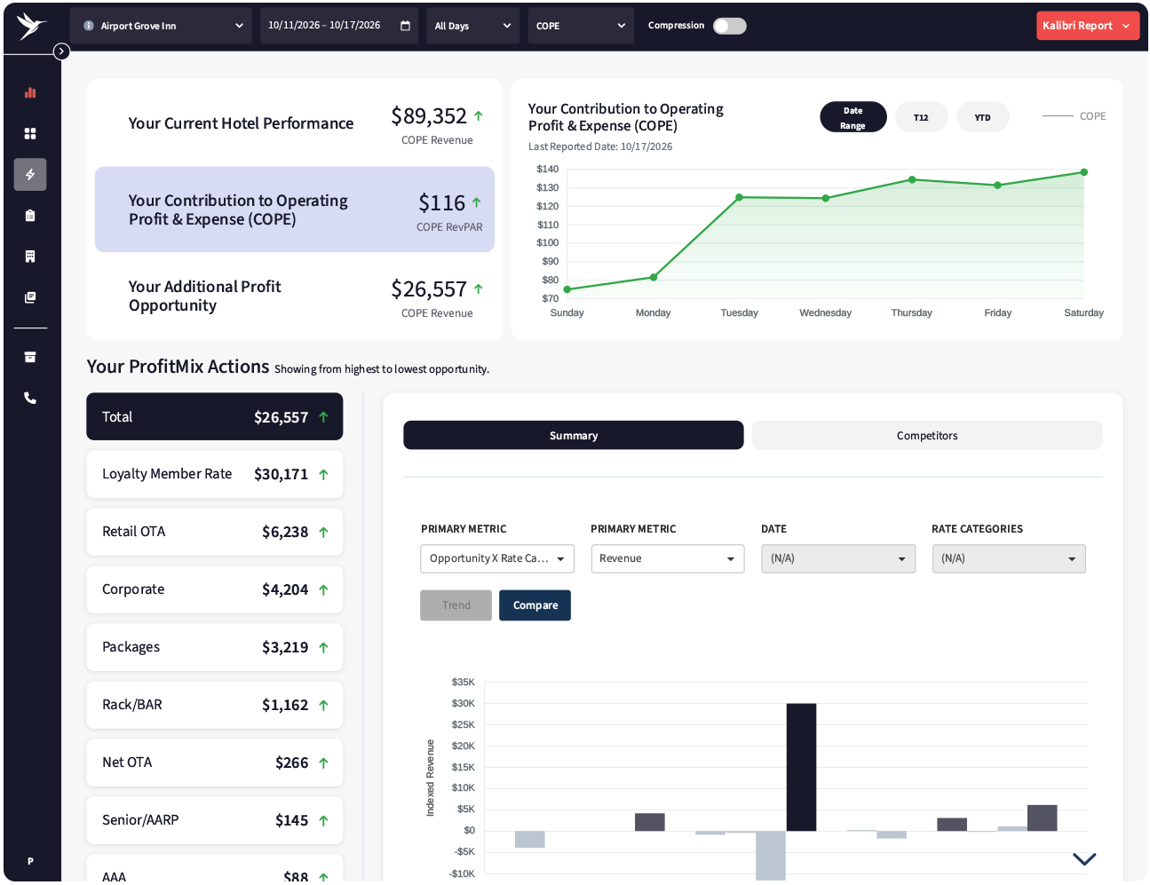Open the Kalibri Report dropdown button
Viewport: 1150px width, 885px height.
(1088, 26)
